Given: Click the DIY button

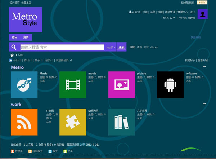Looking at the screenshot, I should (202, 3).
